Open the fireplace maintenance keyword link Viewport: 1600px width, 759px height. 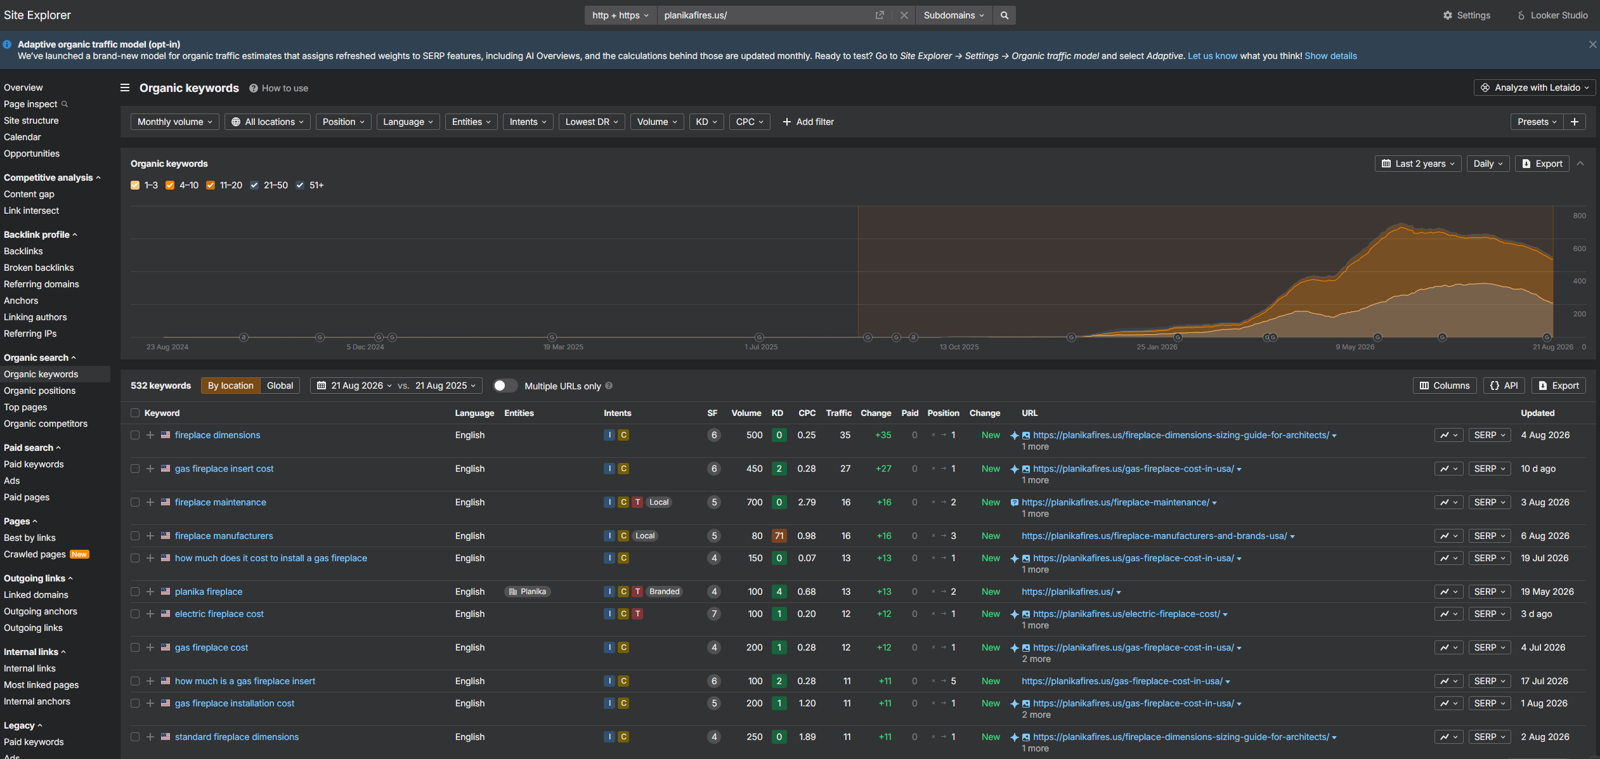click(x=221, y=502)
